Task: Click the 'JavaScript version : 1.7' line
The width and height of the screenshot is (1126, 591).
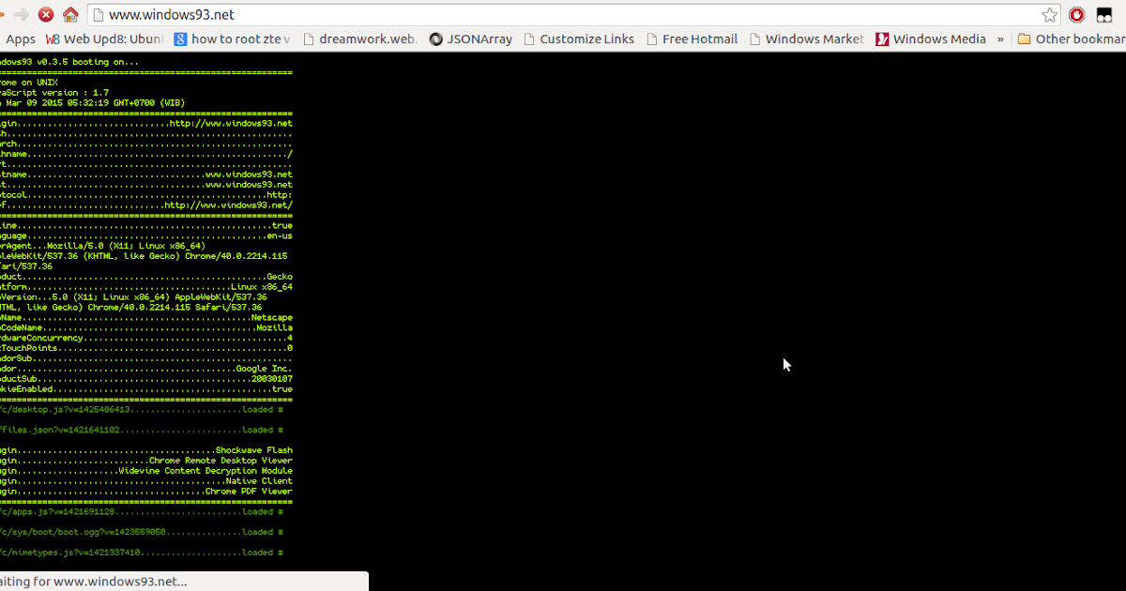Action: tap(54, 93)
